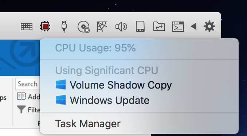The image size is (247, 136).
Task: Click the Search input field
Action: pyautogui.click(x=28, y=84)
